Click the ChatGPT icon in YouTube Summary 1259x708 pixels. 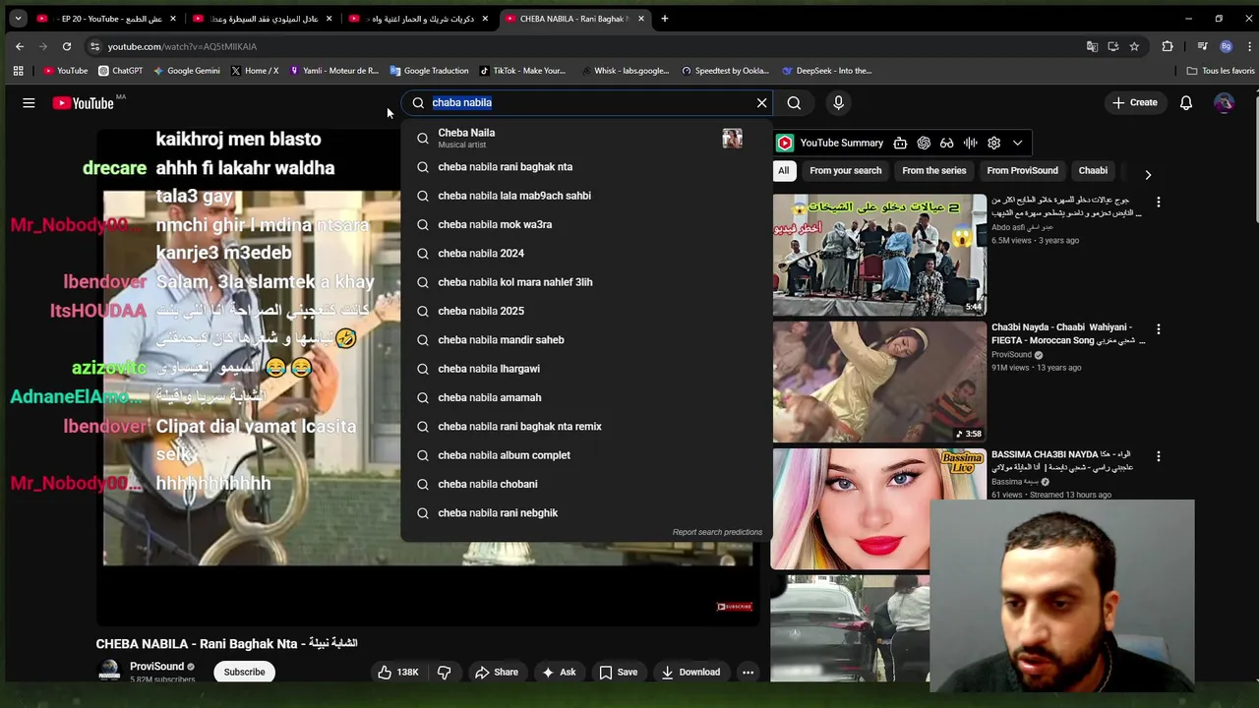coord(924,143)
